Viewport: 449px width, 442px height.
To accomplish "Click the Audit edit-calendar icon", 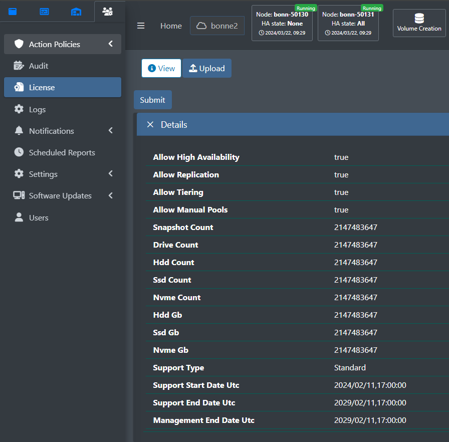I will [x=19, y=66].
